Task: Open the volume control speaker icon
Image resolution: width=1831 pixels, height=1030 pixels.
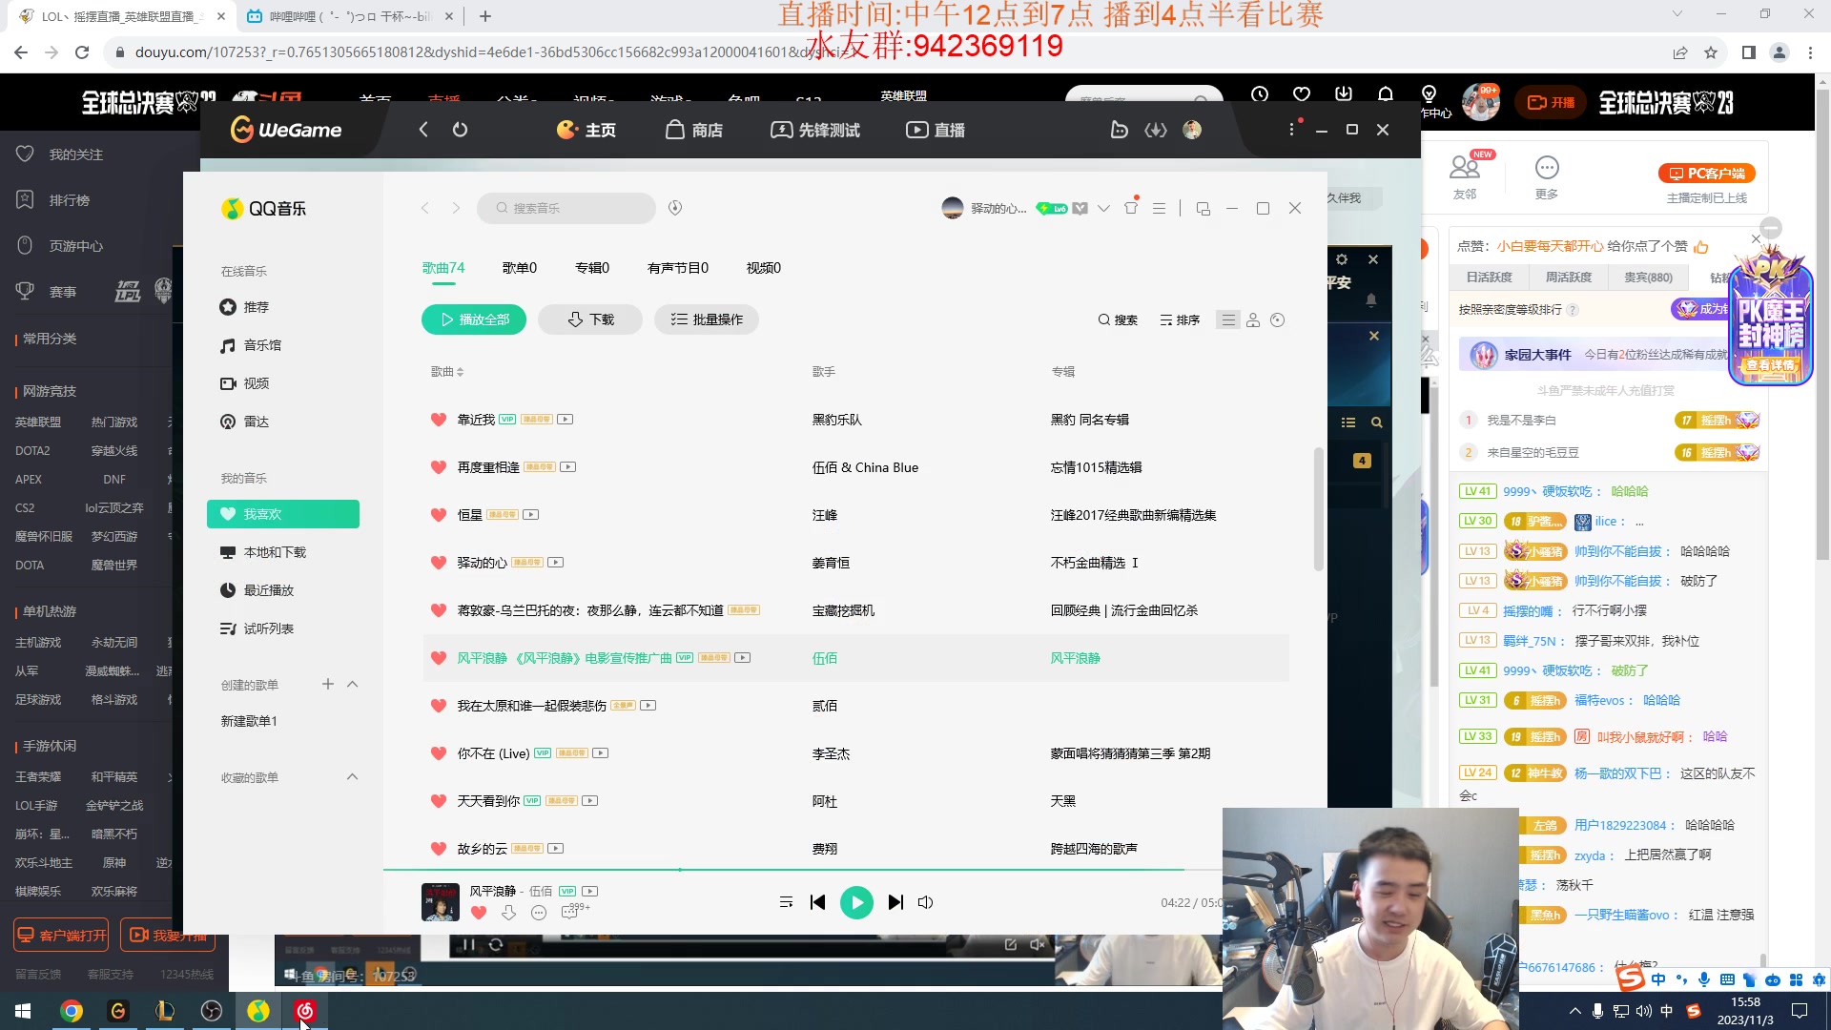Action: [925, 902]
